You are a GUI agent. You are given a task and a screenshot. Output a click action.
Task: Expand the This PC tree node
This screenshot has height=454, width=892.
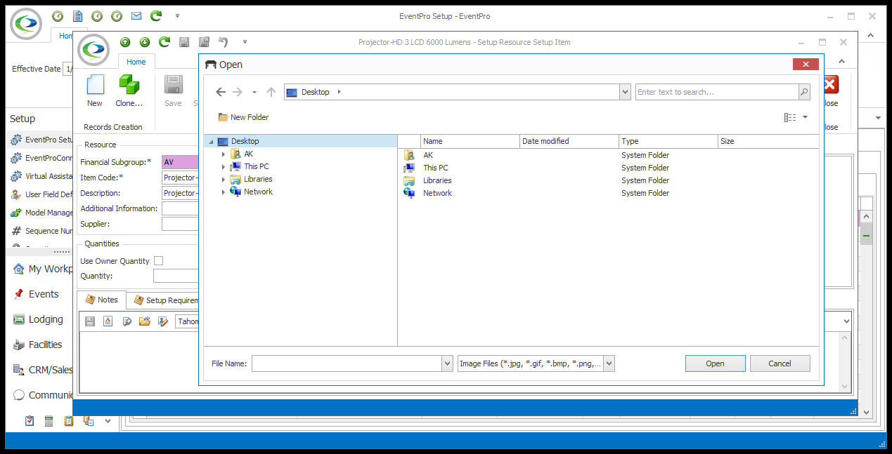(x=224, y=167)
